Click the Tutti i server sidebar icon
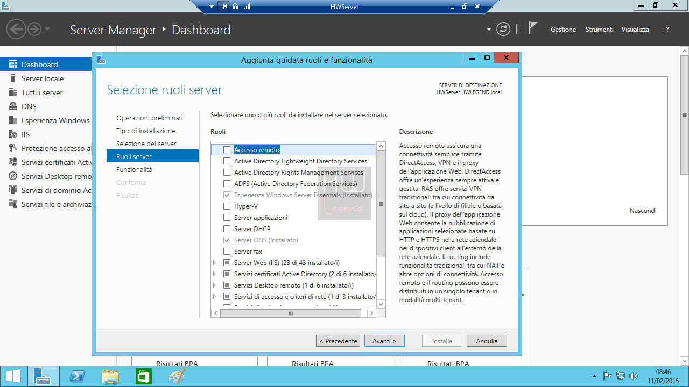Image resolution: width=689 pixels, height=387 pixels. 12,92
